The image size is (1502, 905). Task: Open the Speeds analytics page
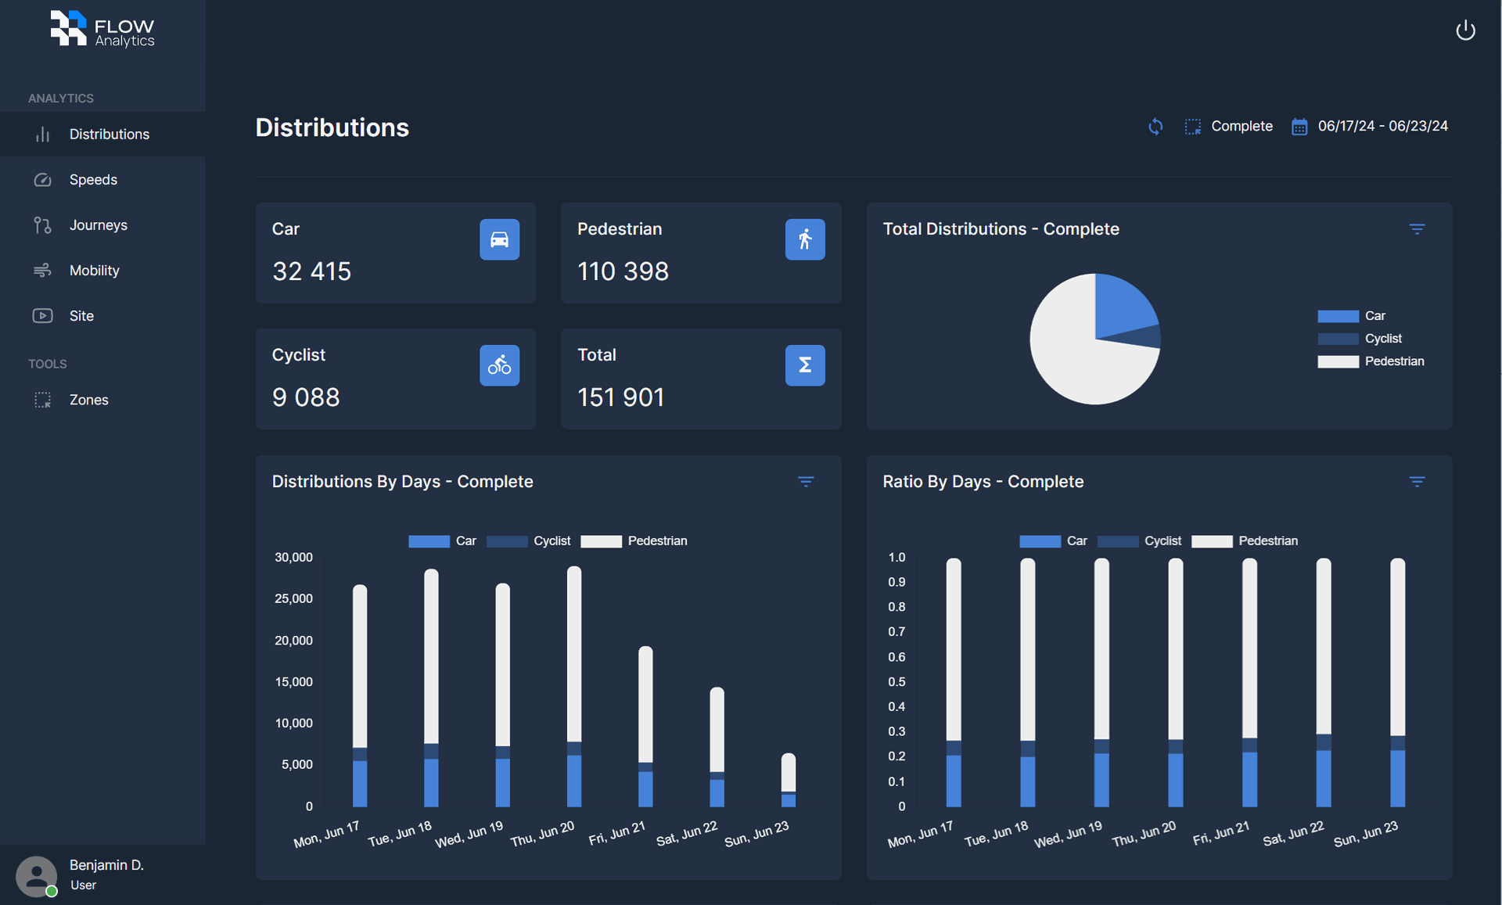93,180
